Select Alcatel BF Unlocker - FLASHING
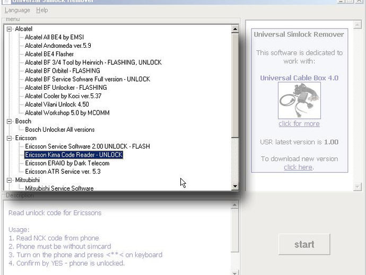The image size is (366, 275). tap(66, 88)
